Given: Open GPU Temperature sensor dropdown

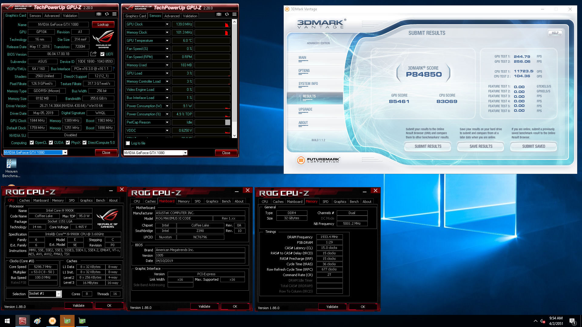Looking at the screenshot, I should pos(167,41).
